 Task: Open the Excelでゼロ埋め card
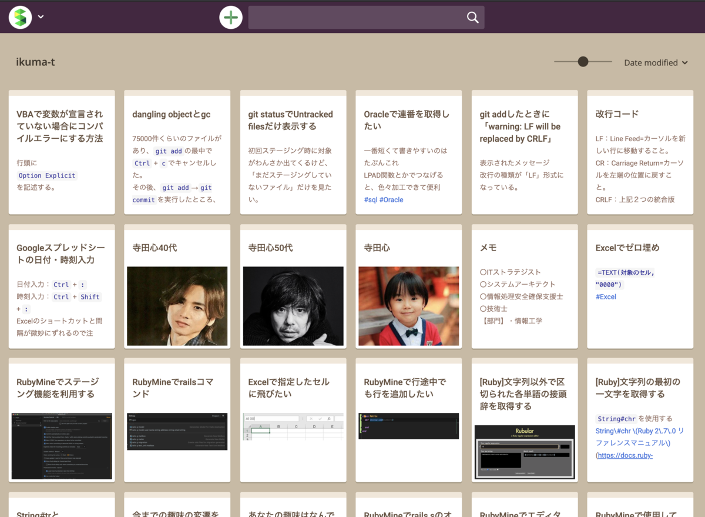640,286
